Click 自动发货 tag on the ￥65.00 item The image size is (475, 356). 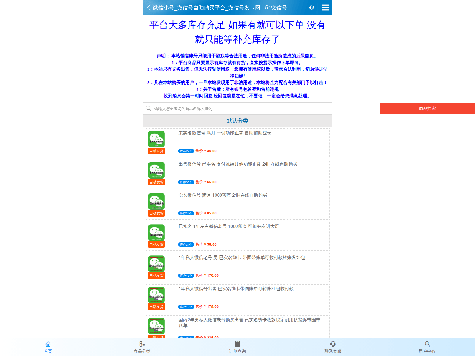[x=156, y=182]
